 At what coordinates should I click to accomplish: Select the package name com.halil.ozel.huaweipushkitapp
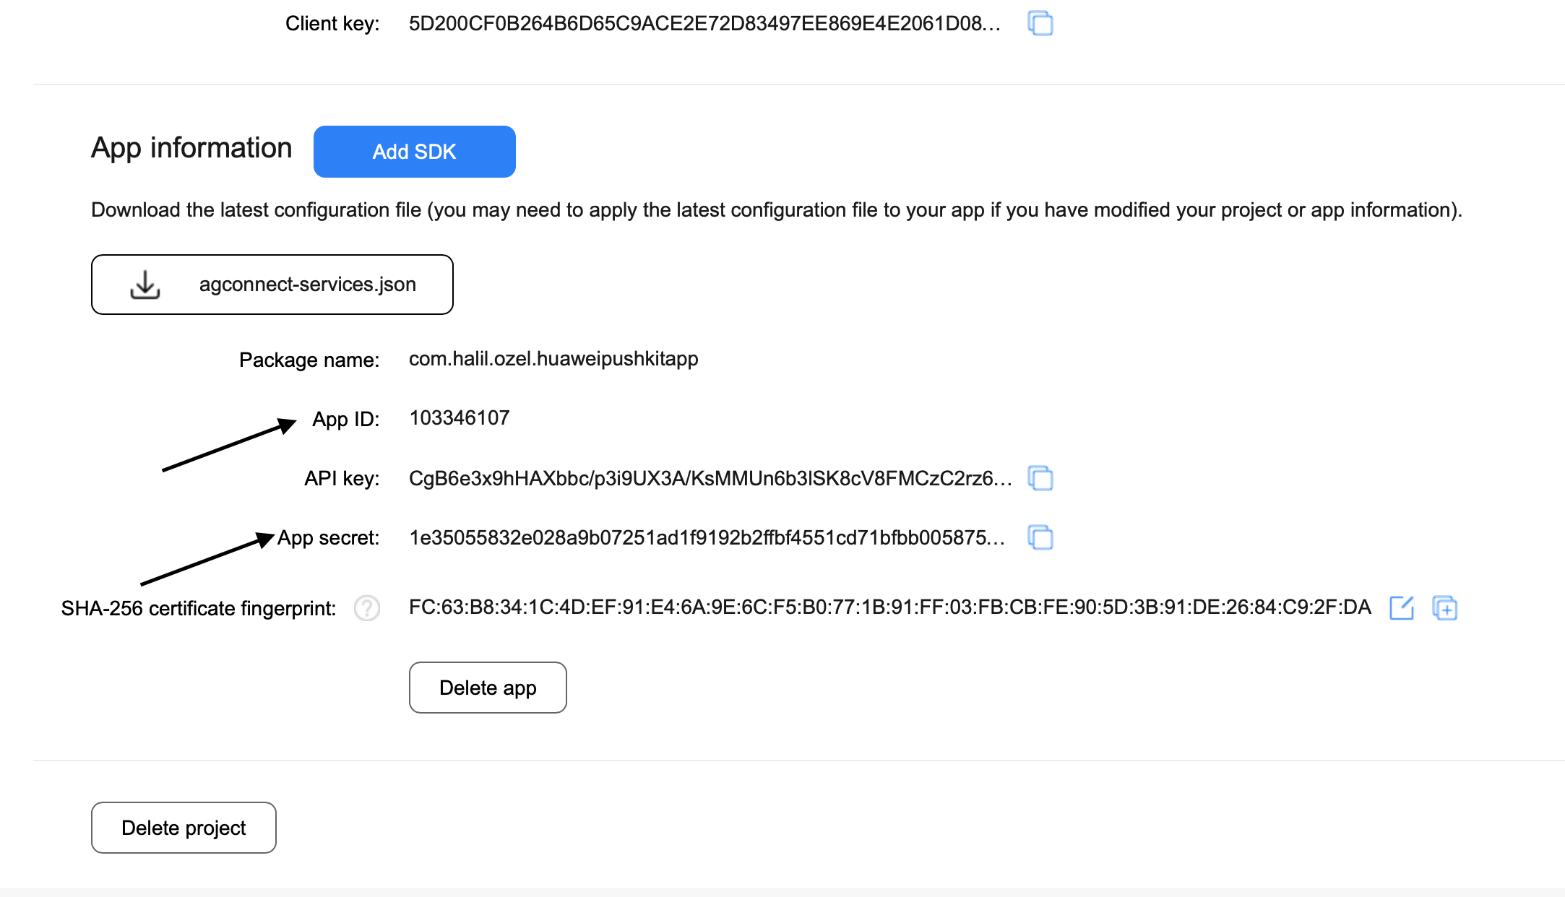pos(553,359)
